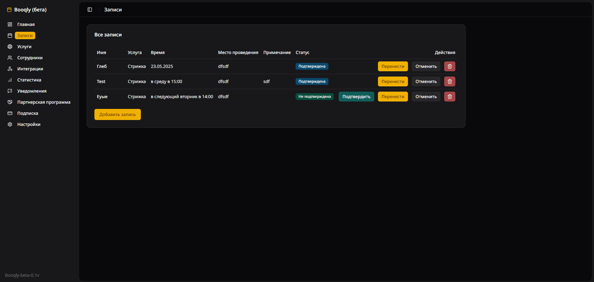Click the name cell Глеб
The width and height of the screenshot is (594, 282).
[x=102, y=66]
